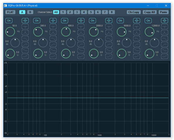Select the peaking bell filter for the 8000.0 Hz band
The width and height of the screenshot is (174, 140).
(137, 21)
